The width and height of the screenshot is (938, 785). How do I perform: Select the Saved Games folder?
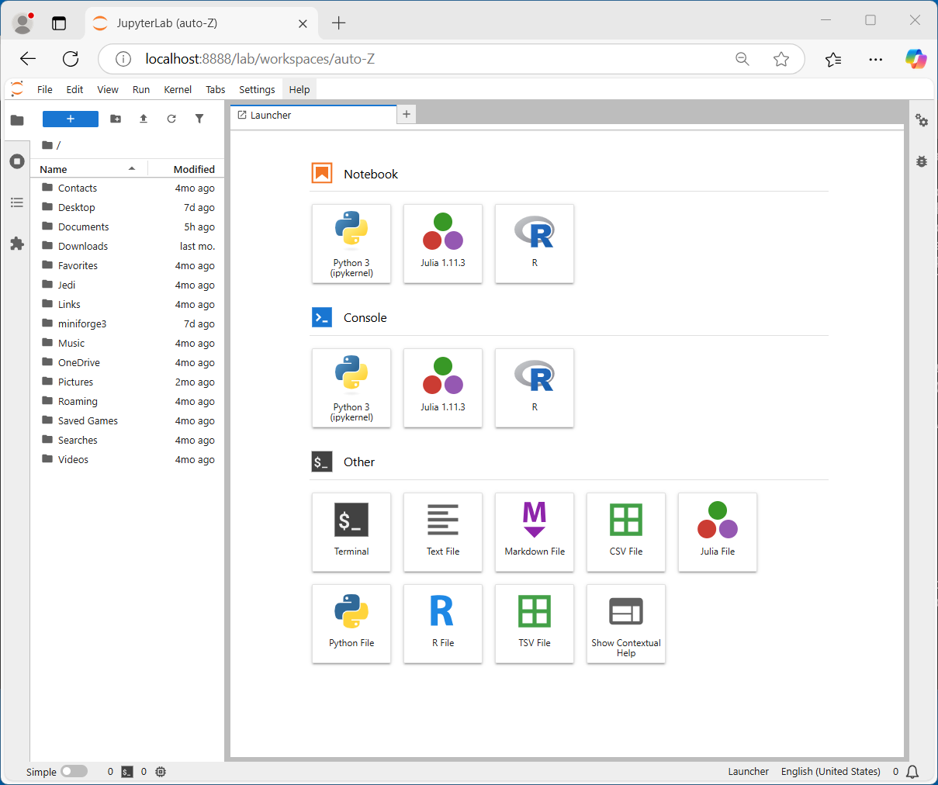(127, 420)
